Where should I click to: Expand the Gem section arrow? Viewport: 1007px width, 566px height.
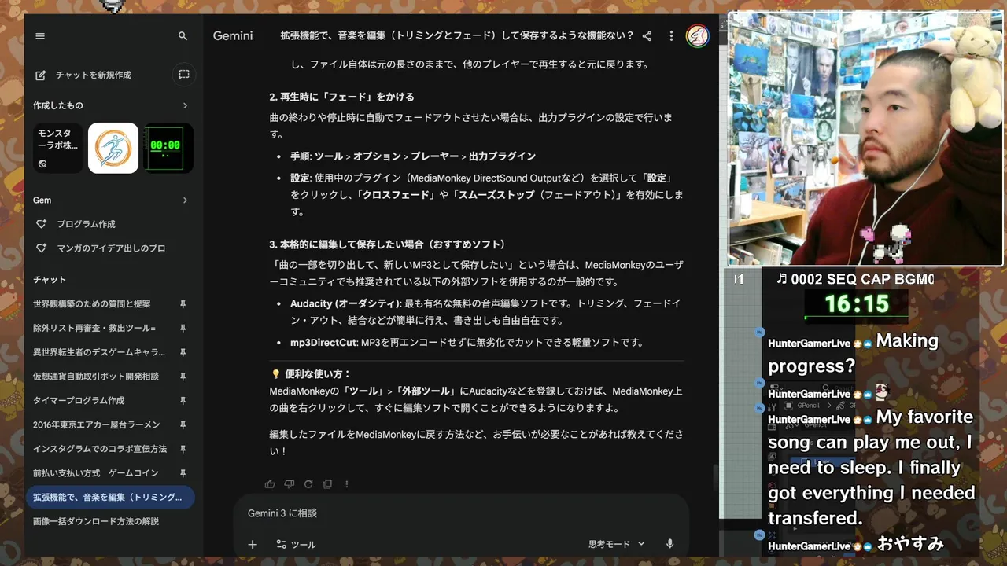(185, 200)
